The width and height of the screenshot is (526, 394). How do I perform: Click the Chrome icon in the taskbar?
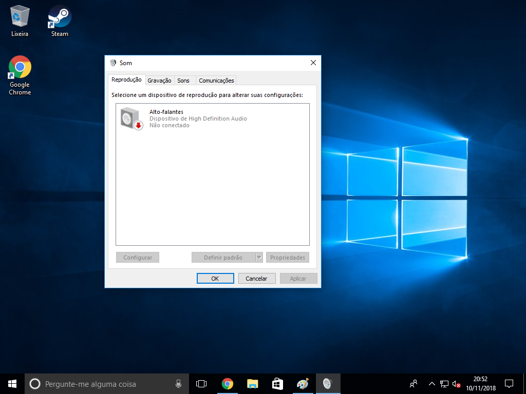(227, 384)
